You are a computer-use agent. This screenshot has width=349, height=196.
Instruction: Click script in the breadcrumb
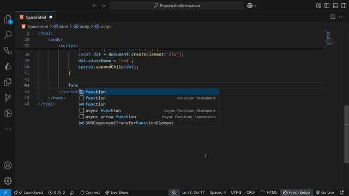pos(105,27)
